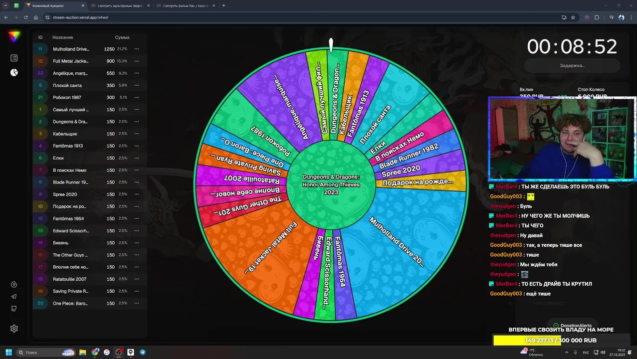
Task: Select the Dungeons & Dra... lot row
Action: (x=90, y=122)
